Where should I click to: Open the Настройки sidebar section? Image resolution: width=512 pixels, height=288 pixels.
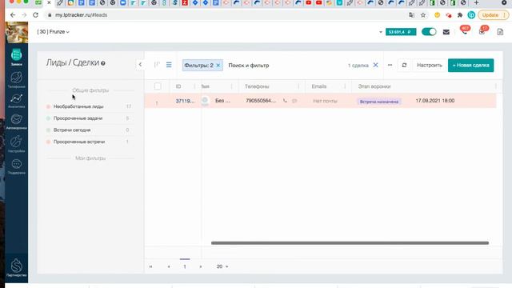pos(16,144)
